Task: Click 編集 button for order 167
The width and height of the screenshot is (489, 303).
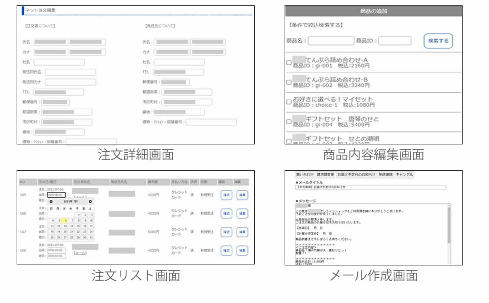Action: pos(242,232)
